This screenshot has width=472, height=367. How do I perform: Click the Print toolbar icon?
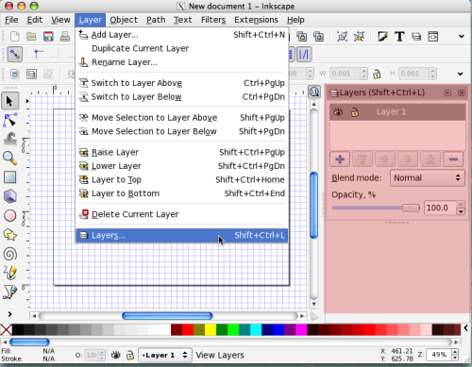click(65, 37)
